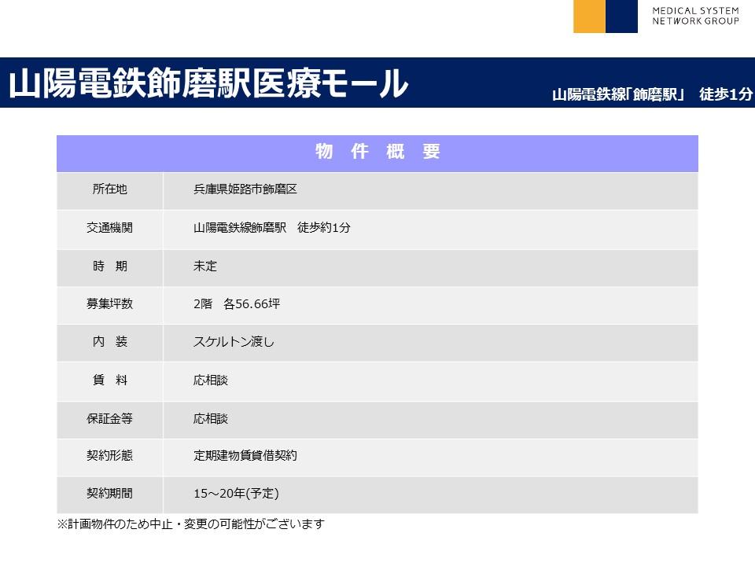Click the 交通機関 label cell
The width and height of the screenshot is (755, 566).
pos(110,229)
